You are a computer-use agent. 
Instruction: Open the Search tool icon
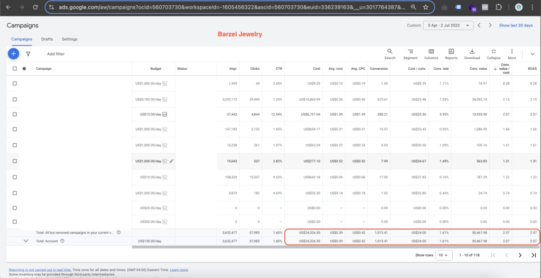coord(390,54)
